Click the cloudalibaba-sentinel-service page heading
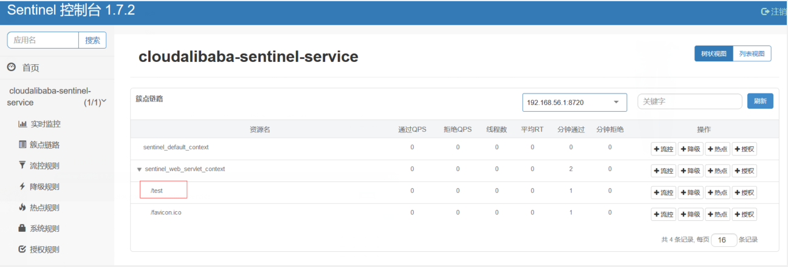The height and width of the screenshot is (267, 788). tap(248, 56)
